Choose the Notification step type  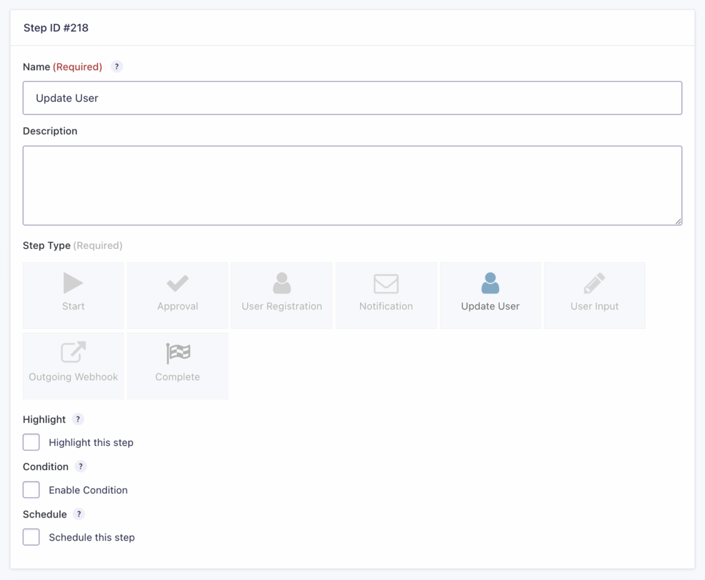386,294
